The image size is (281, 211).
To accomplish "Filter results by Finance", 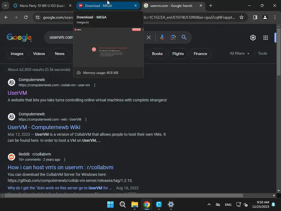I will 200,54.
